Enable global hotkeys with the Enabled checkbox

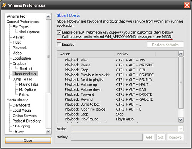(x=59, y=45)
